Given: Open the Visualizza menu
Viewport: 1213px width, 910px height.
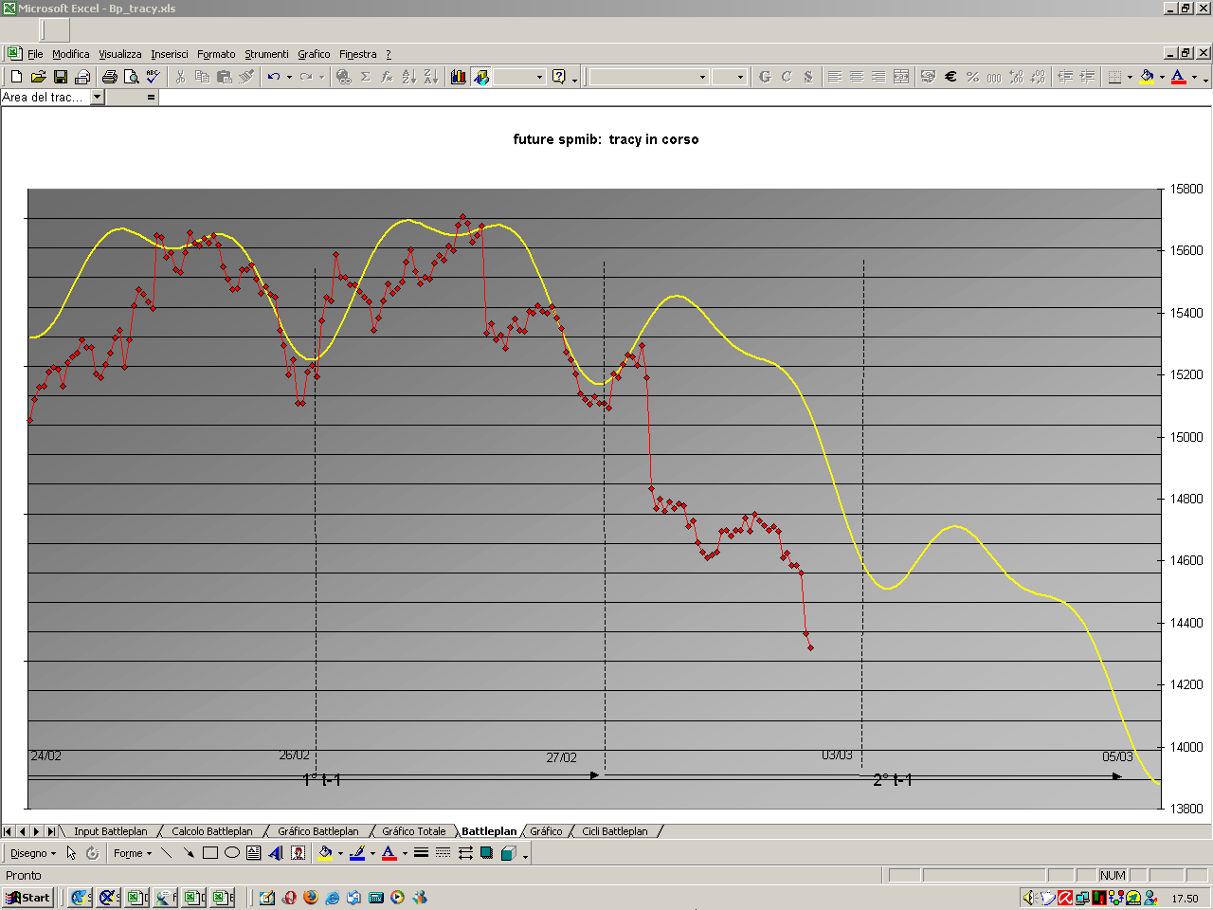Looking at the screenshot, I should click(x=120, y=54).
